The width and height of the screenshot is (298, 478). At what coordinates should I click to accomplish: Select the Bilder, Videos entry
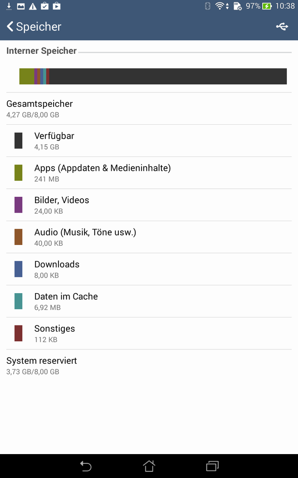tap(149, 205)
